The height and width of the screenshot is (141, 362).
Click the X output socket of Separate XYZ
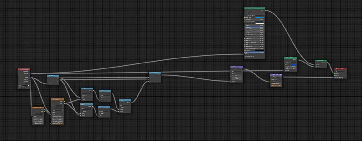[59, 78]
